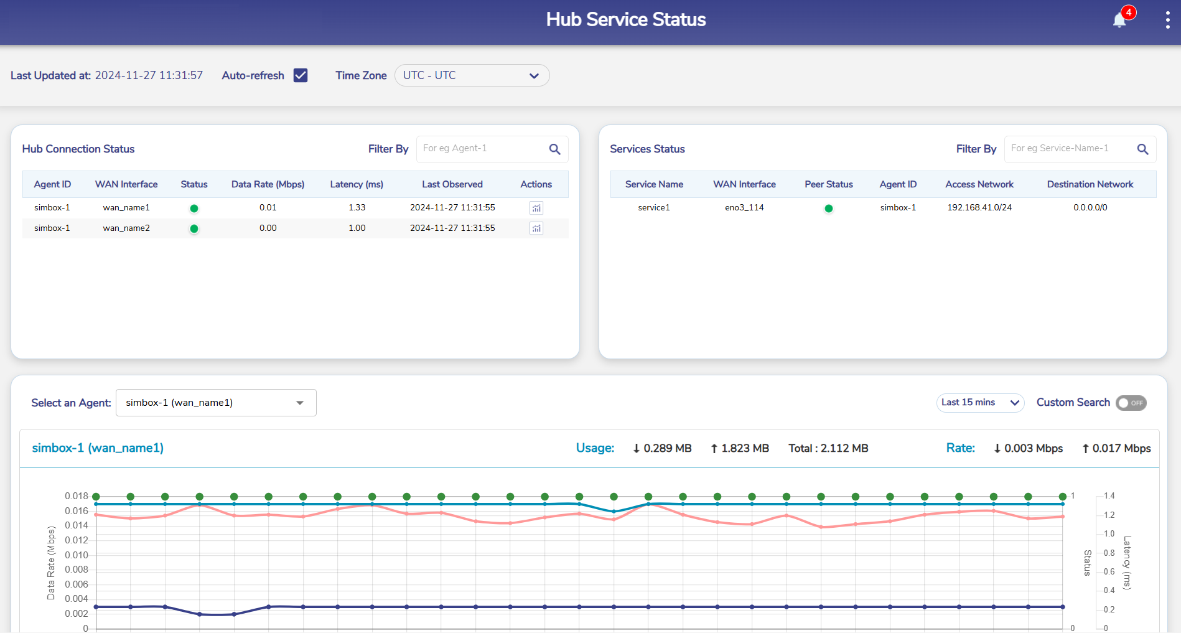Image resolution: width=1181 pixels, height=633 pixels.
Task: Click search icon in Hub Connection filter
Action: coord(554,149)
